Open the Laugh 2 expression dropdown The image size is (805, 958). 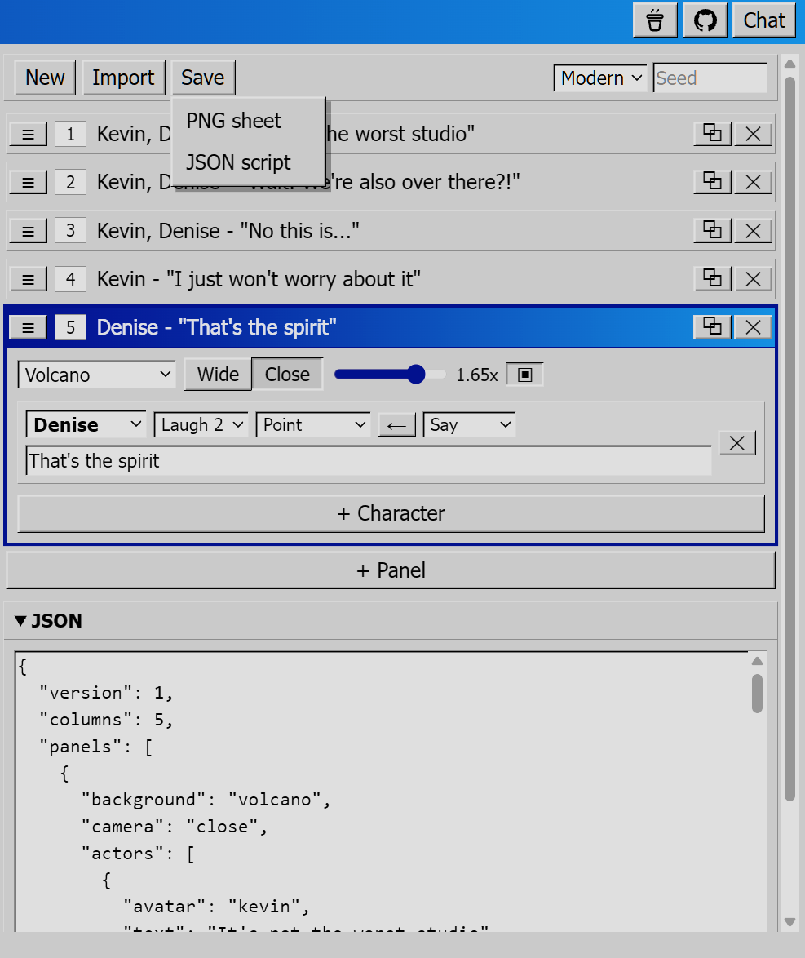click(x=201, y=424)
